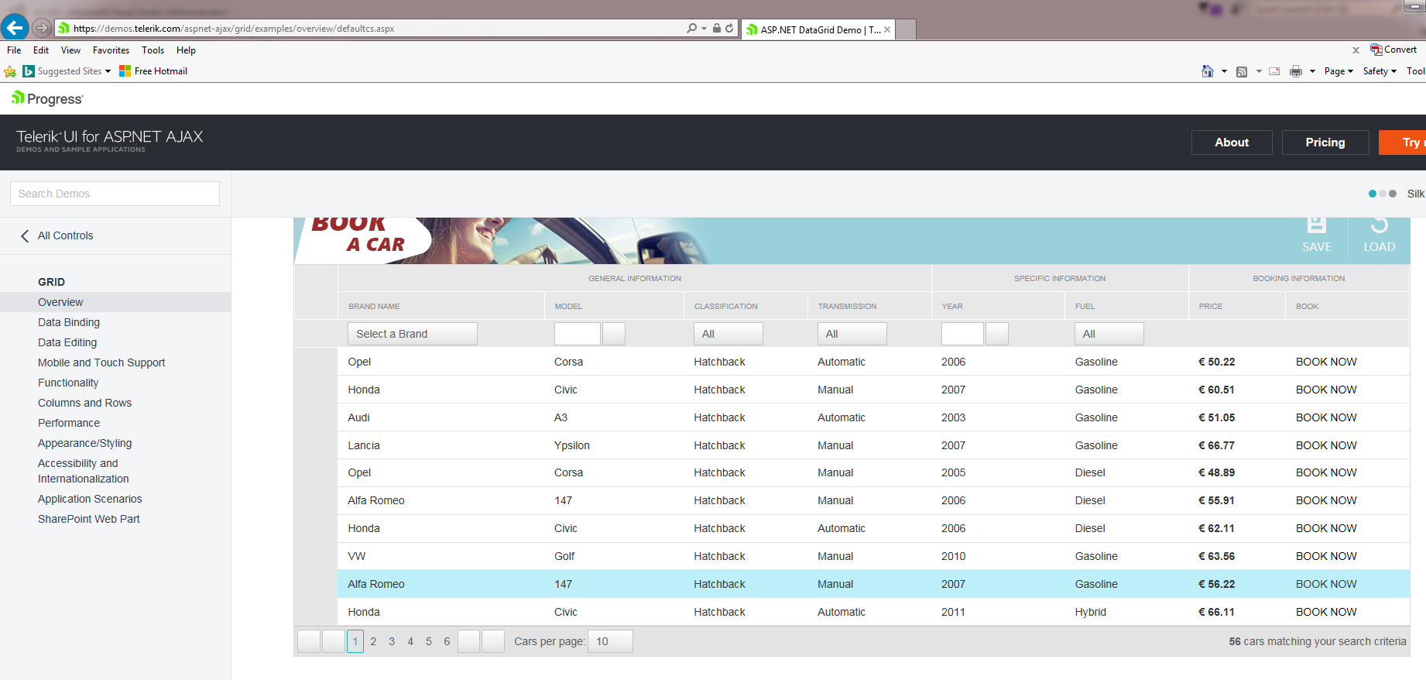Sort by the PRICE column header
The image size is (1426, 680).
click(x=1211, y=307)
